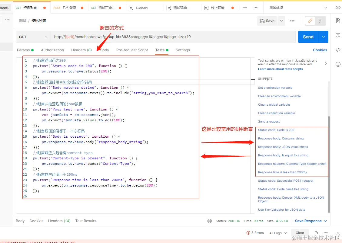Open request Body tab
The height and width of the screenshot is (243, 342).
pos(105,50)
